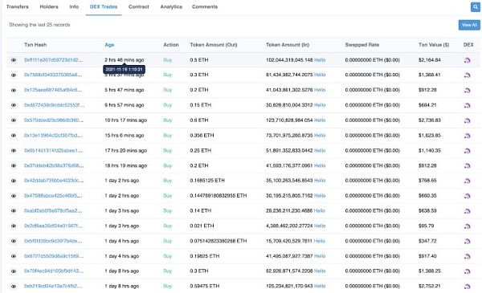Viewport: 482px width, 293px height.
Task: Click Hello token link in 0.14 ETH row
Action: pyautogui.click(x=320, y=210)
